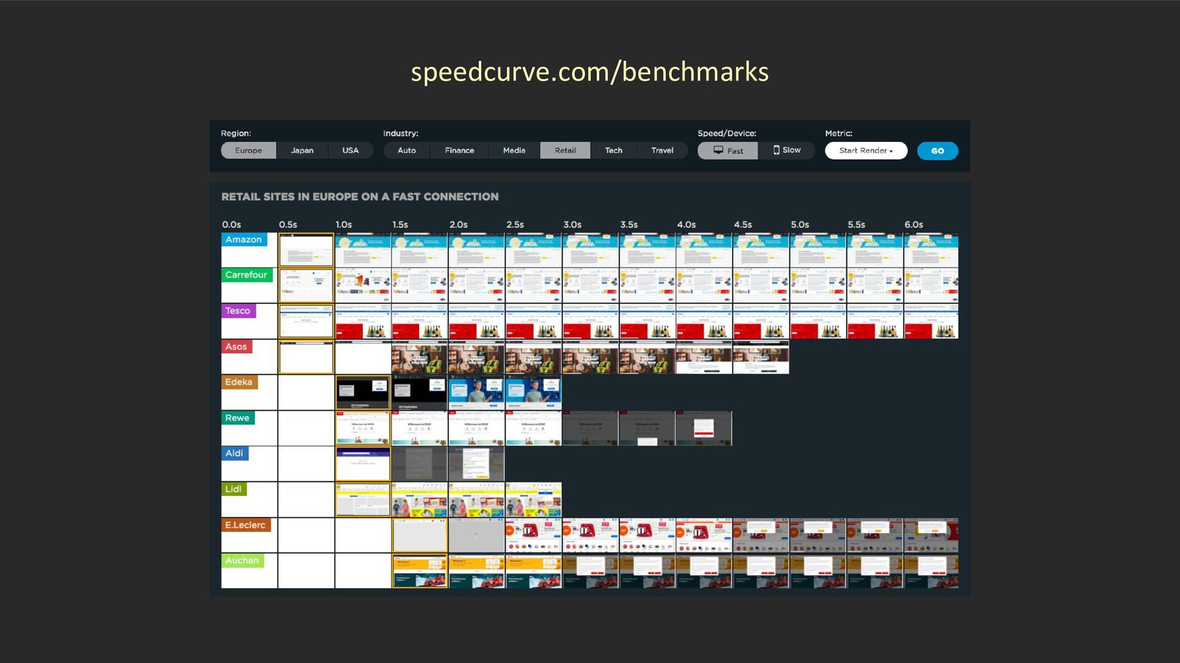
Task: Click the 3.0s timeline marker
Action: pyautogui.click(x=572, y=225)
